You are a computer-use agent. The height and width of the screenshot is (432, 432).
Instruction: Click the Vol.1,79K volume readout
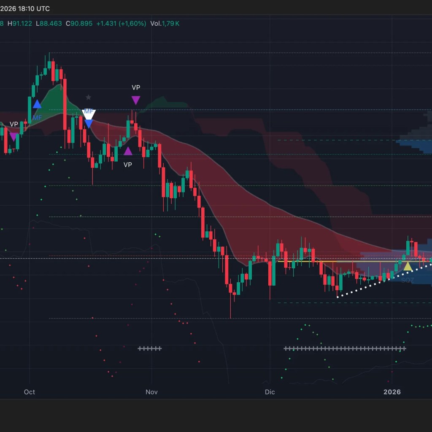point(165,24)
